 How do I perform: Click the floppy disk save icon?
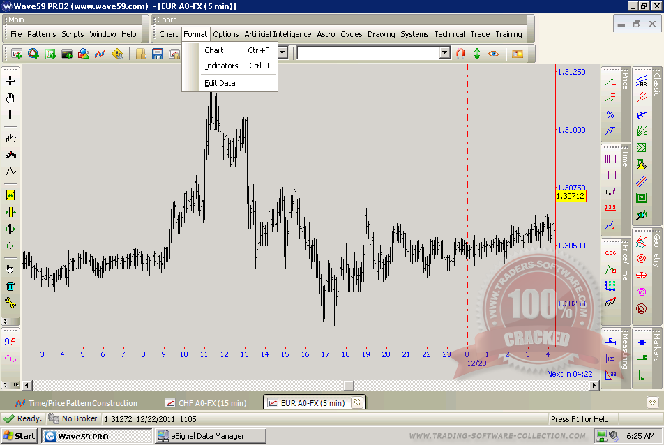pos(158,54)
